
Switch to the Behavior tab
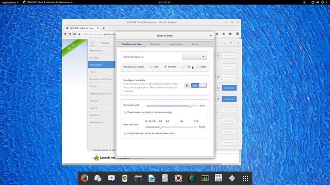pyautogui.click(x=155, y=44)
